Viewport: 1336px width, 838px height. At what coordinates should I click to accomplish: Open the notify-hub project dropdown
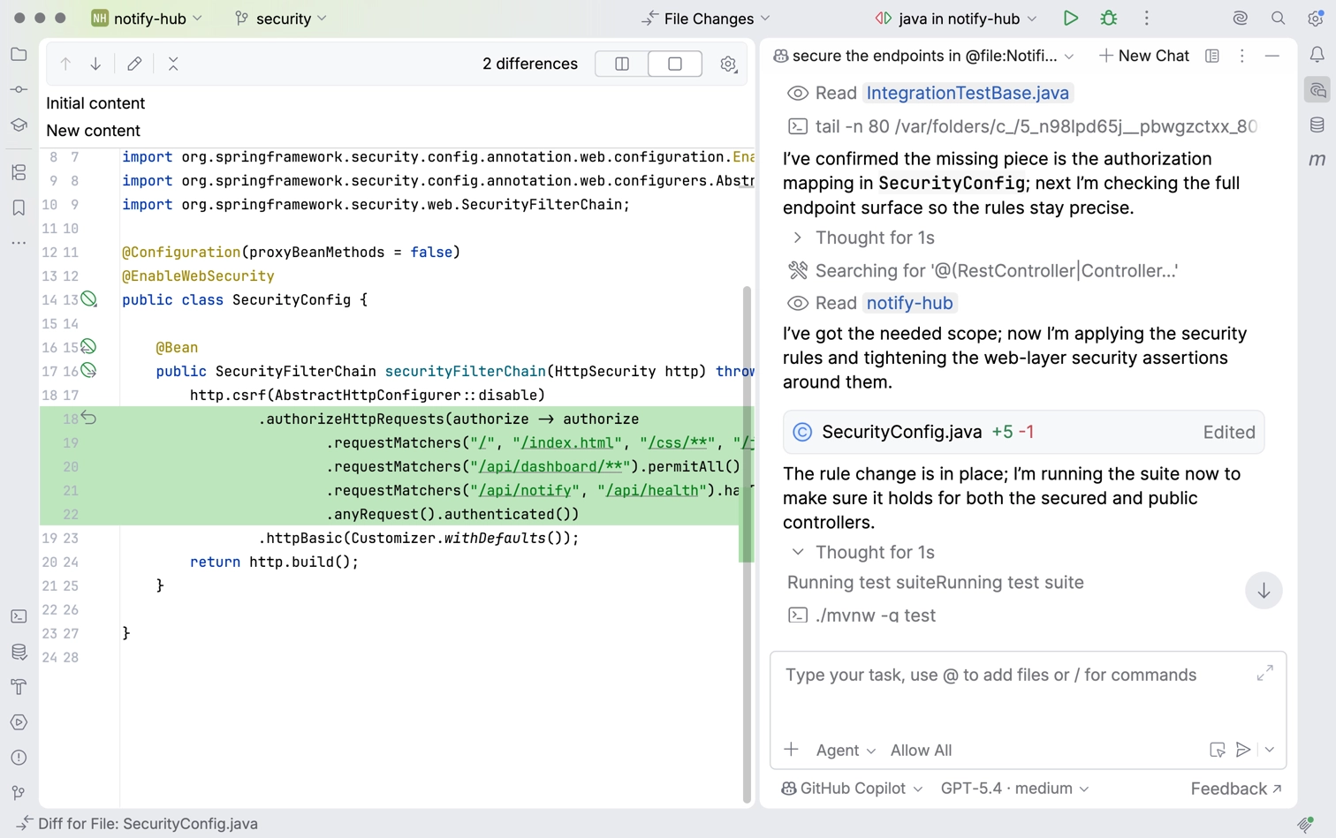tap(148, 19)
